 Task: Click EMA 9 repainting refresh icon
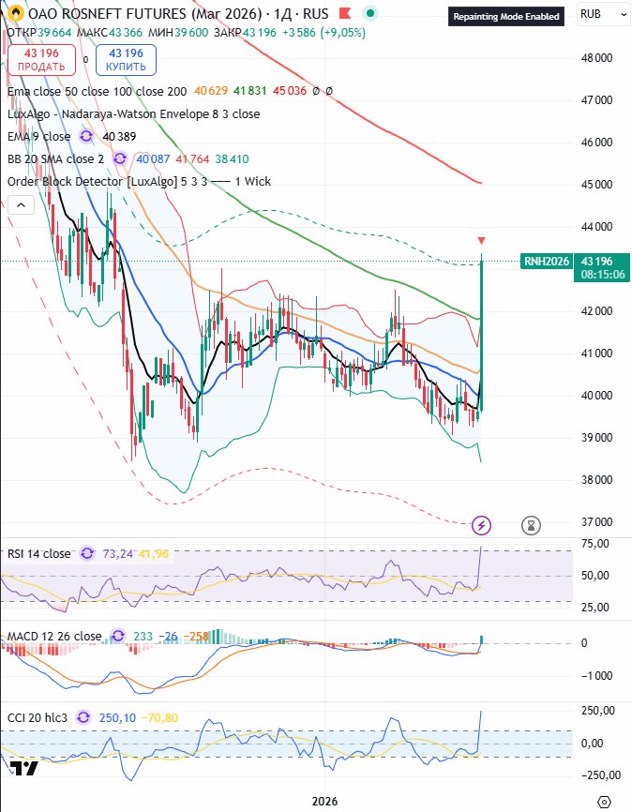86,136
